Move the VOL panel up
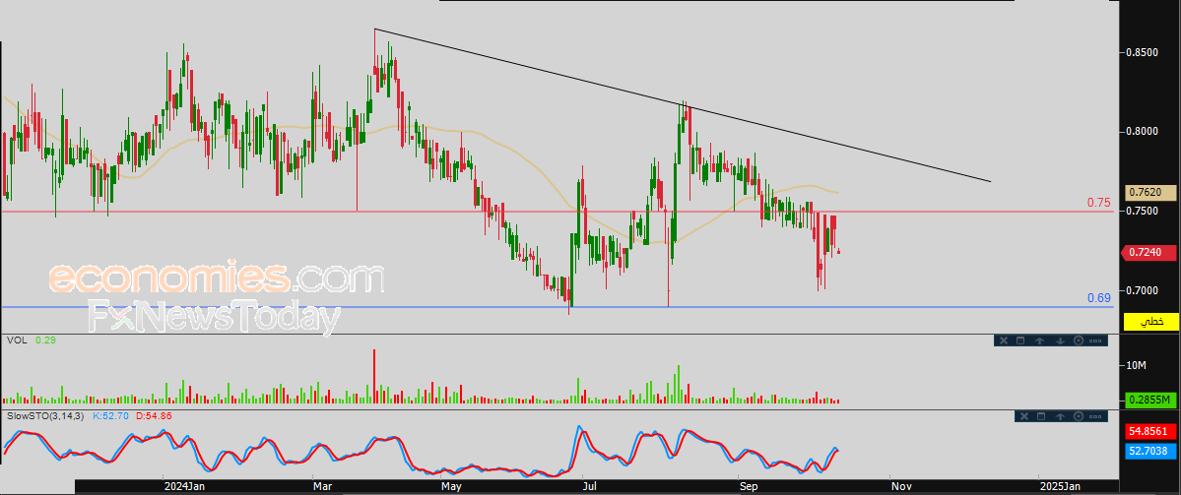Image resolution: width=1181 pixels, height=495 pixels. (x=1040, y=340)
